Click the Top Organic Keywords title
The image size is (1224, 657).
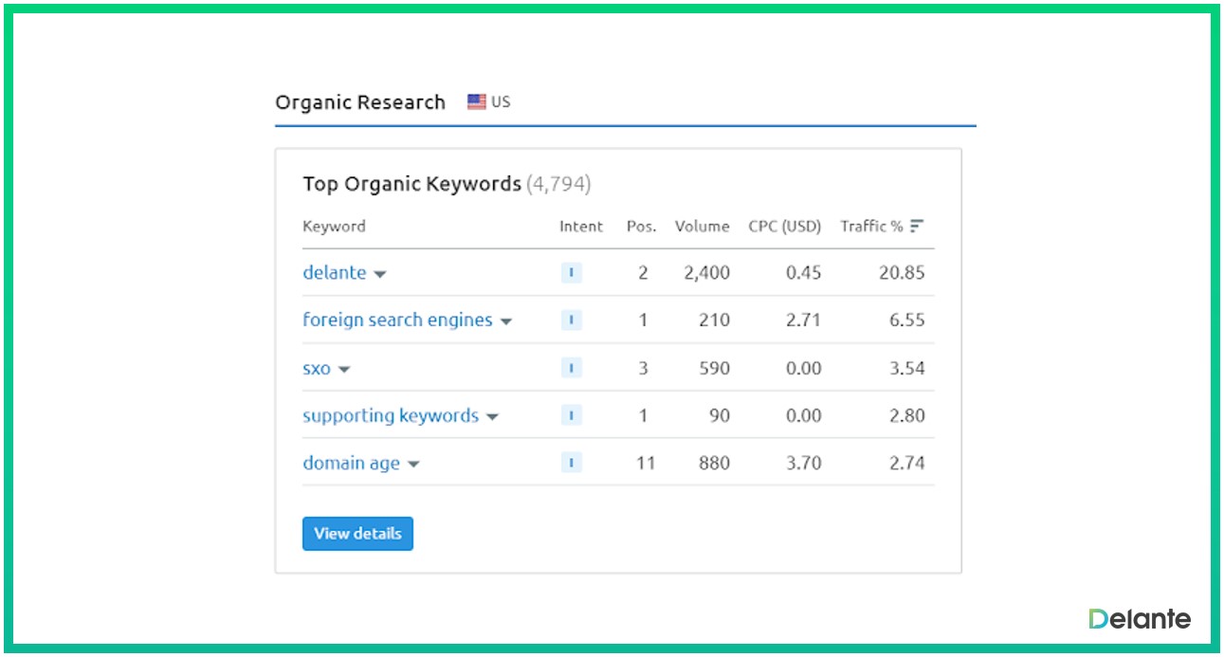412,184
